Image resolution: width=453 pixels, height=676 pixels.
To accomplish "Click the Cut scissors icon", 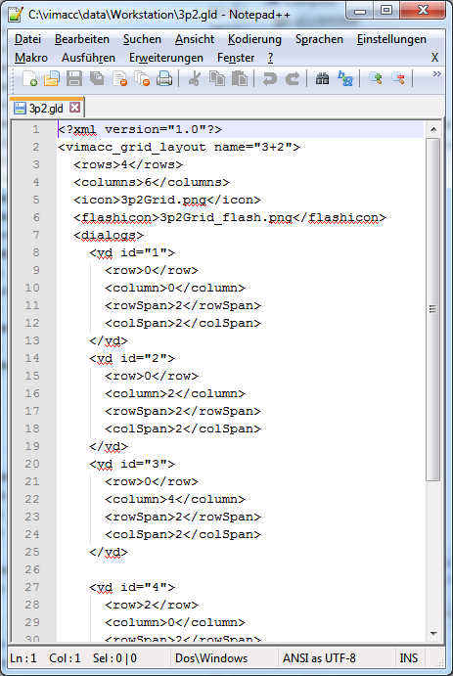I will 195,79.
